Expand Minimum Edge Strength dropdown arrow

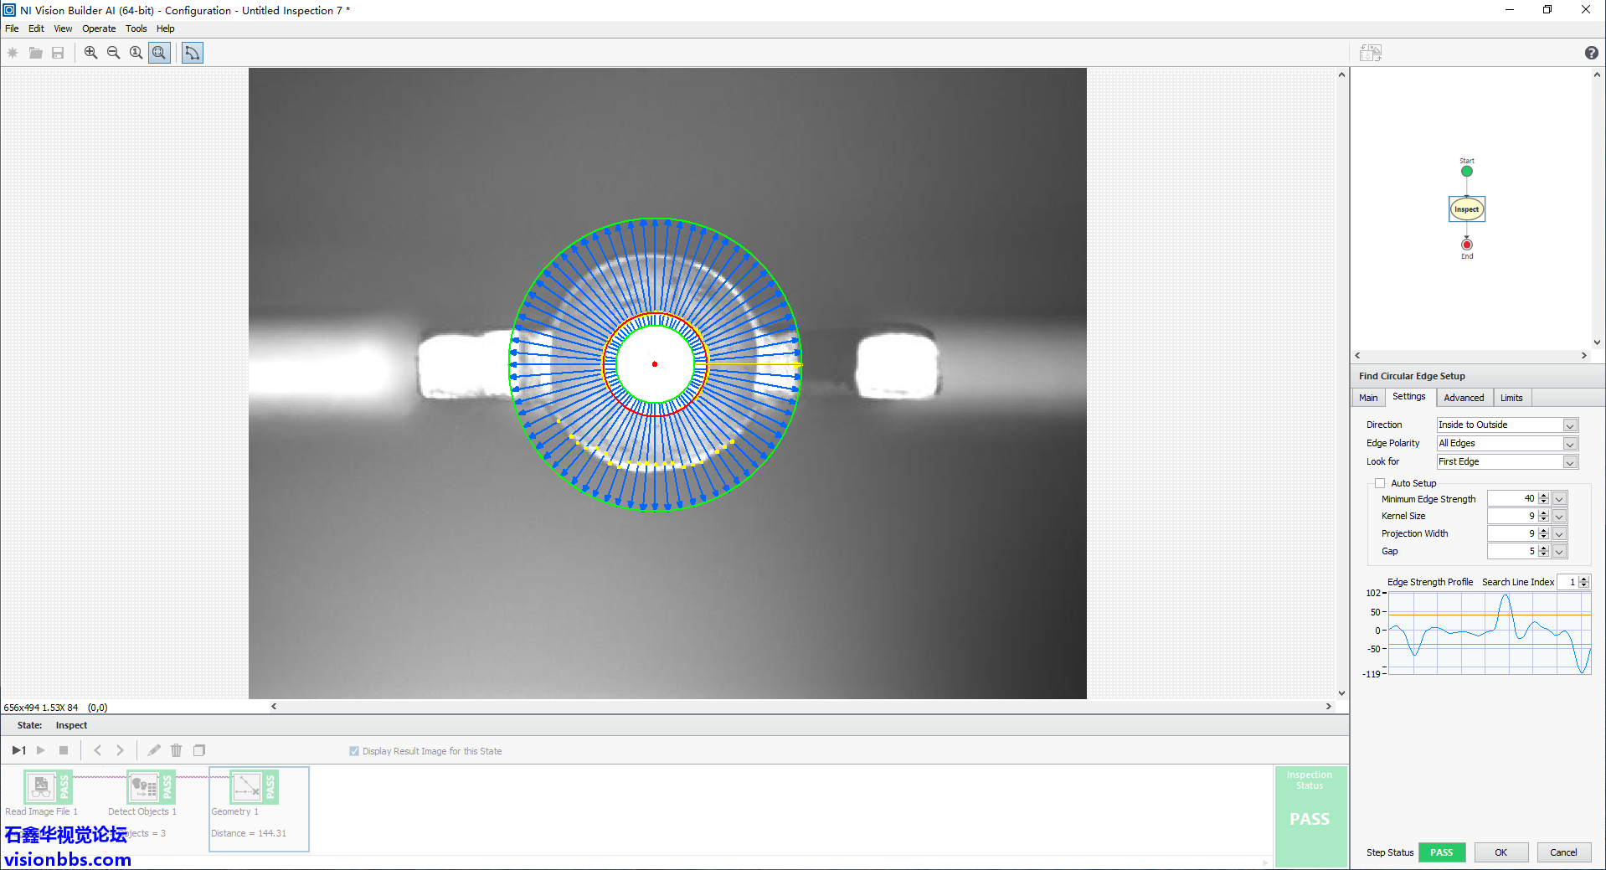click(x=1559, y=499)
